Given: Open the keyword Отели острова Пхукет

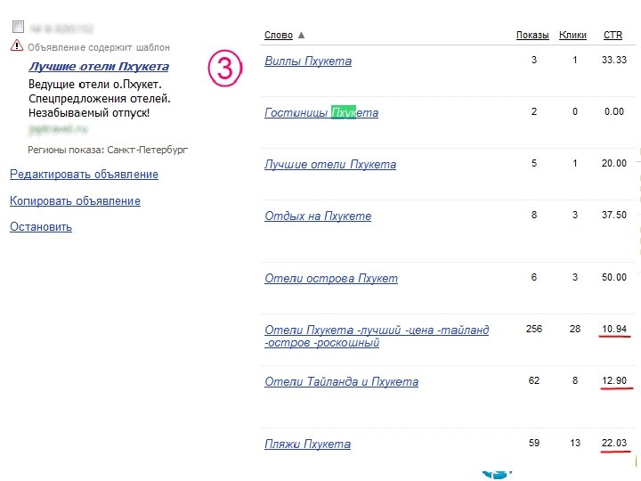Looking at the screenshot, I should (x=331, y=279).
